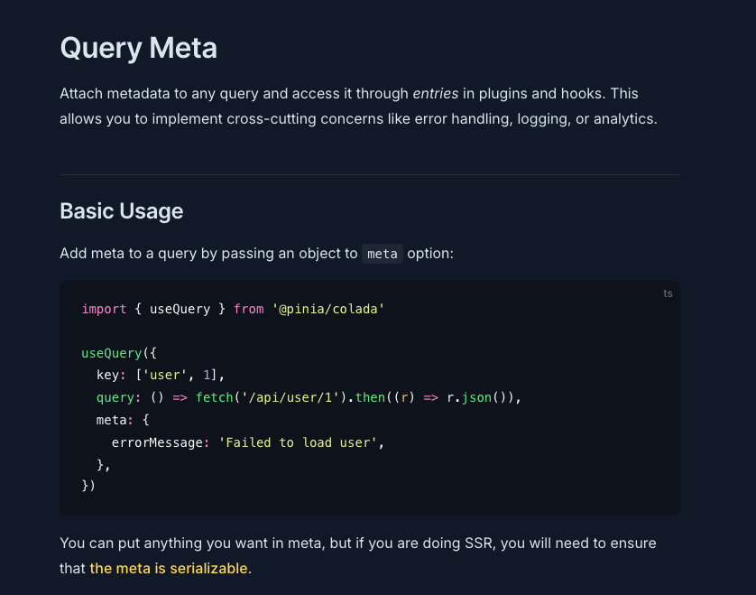Open the "the meta is serializable" link

coord(168,568)
